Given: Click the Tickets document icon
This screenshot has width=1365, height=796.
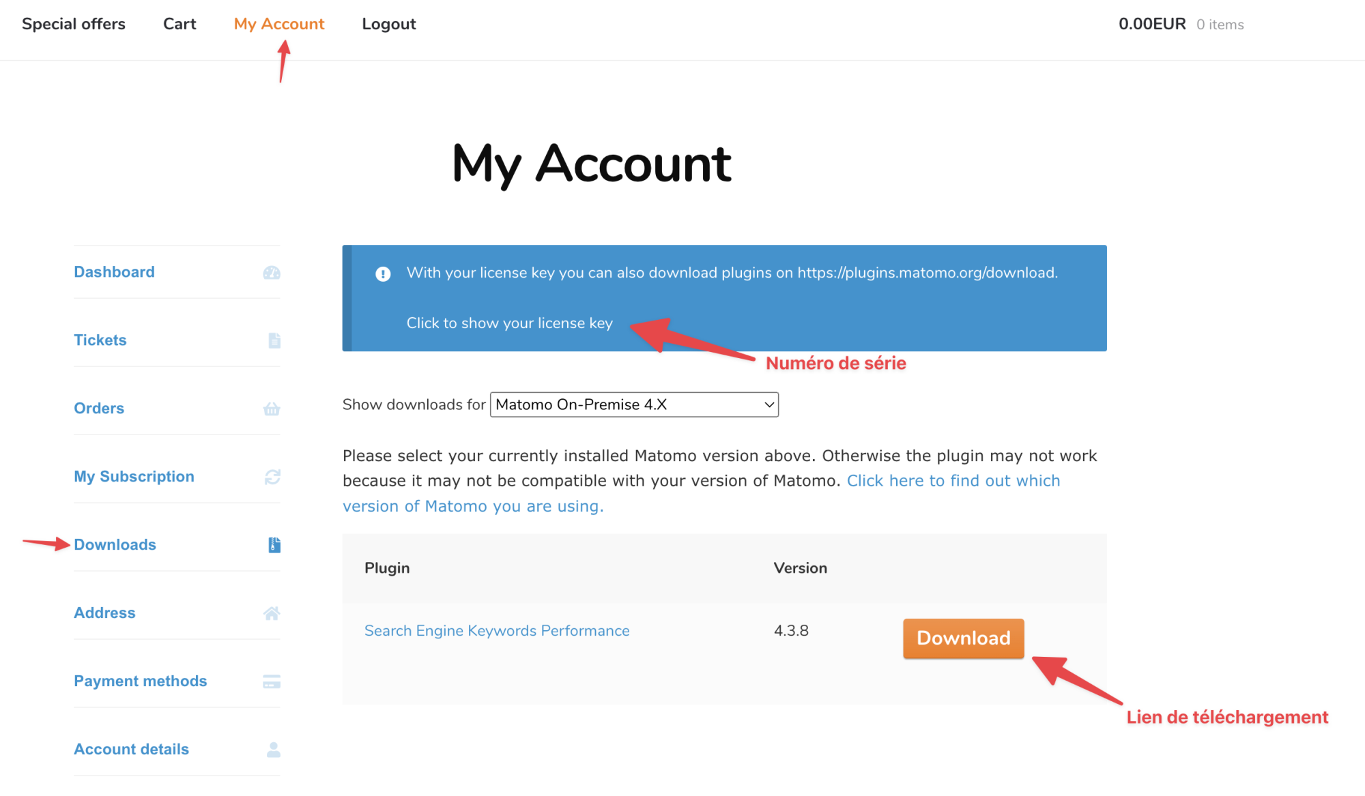Looking at the screenshot, I should point(274,340).
